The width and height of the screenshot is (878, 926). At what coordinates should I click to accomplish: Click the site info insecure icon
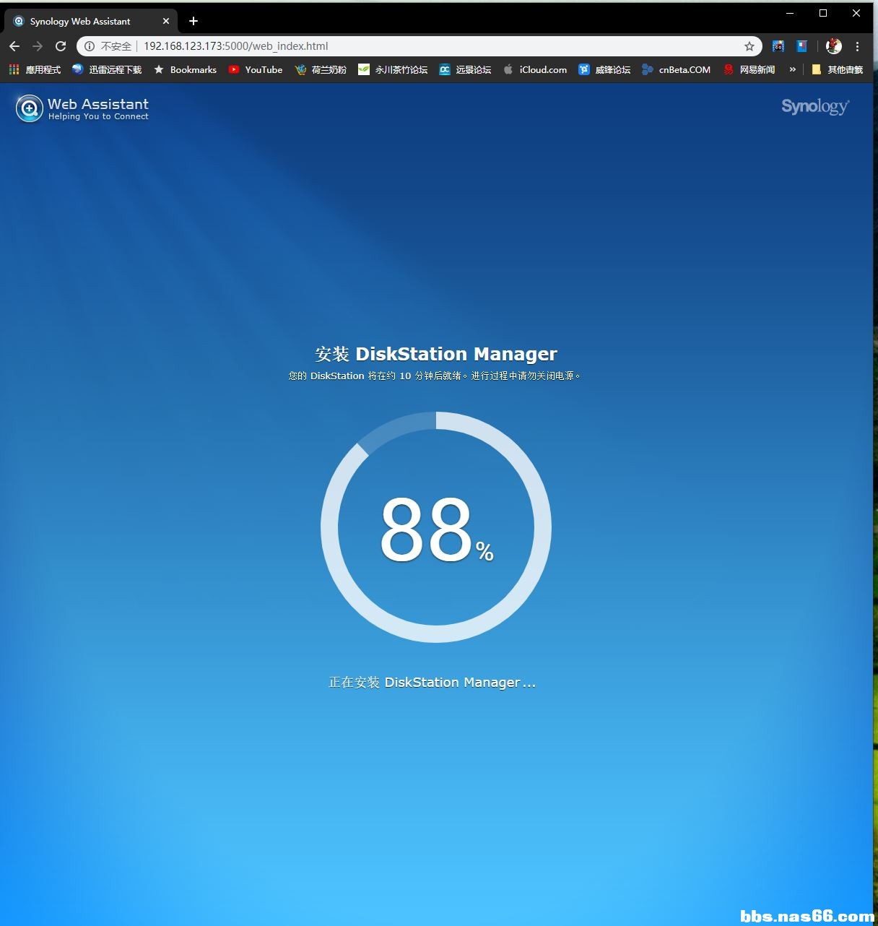point(90,46)
